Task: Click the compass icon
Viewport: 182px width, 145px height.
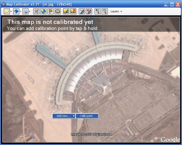Action: click(58, 11)
